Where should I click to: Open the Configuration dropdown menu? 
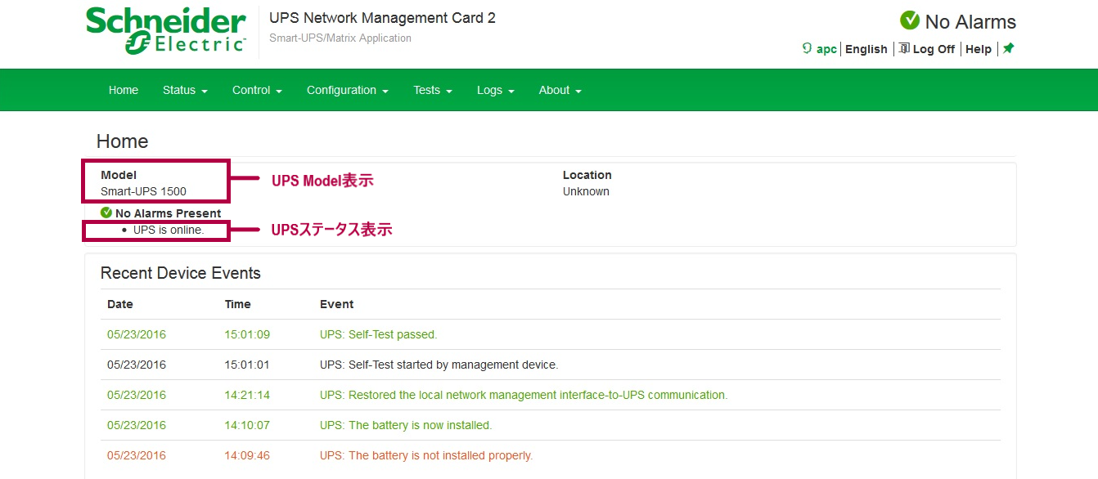pos(348,90)
